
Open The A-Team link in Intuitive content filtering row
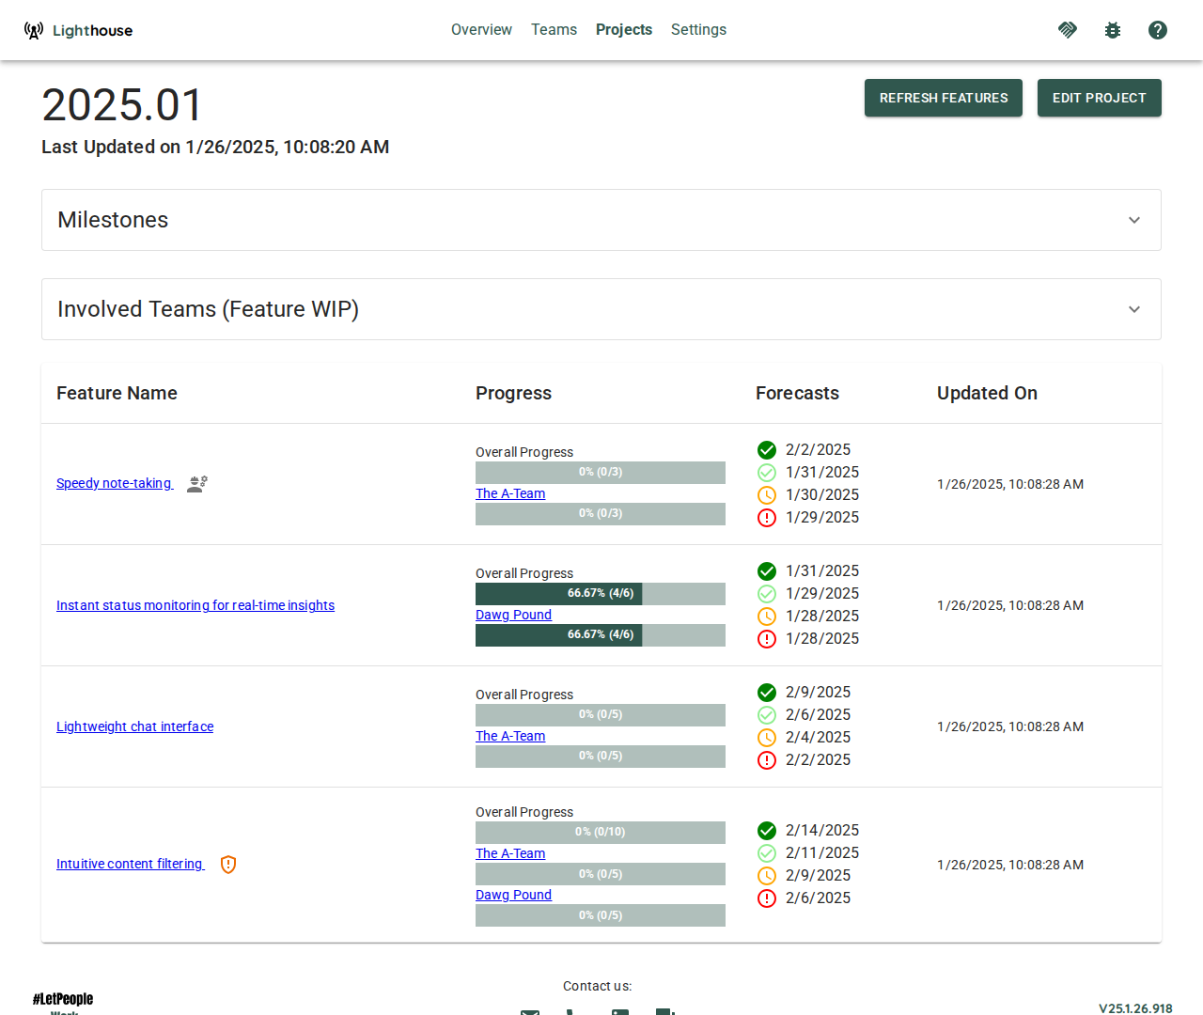pyautogui.click(x=510, y=853)
